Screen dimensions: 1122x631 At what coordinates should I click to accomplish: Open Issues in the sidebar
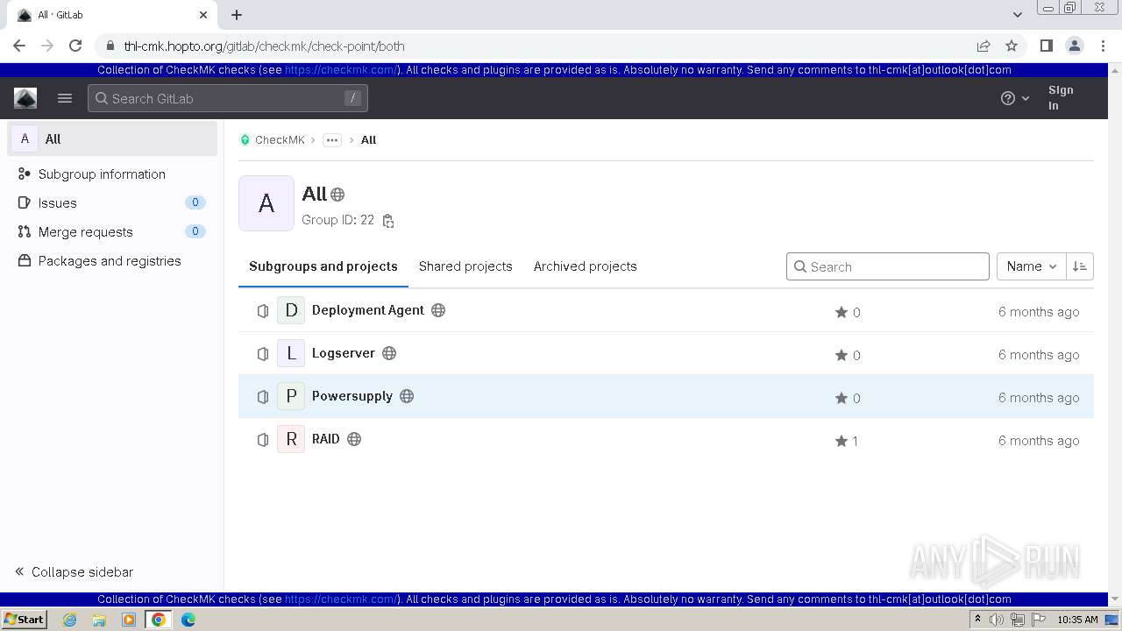[x=112, y=203]
